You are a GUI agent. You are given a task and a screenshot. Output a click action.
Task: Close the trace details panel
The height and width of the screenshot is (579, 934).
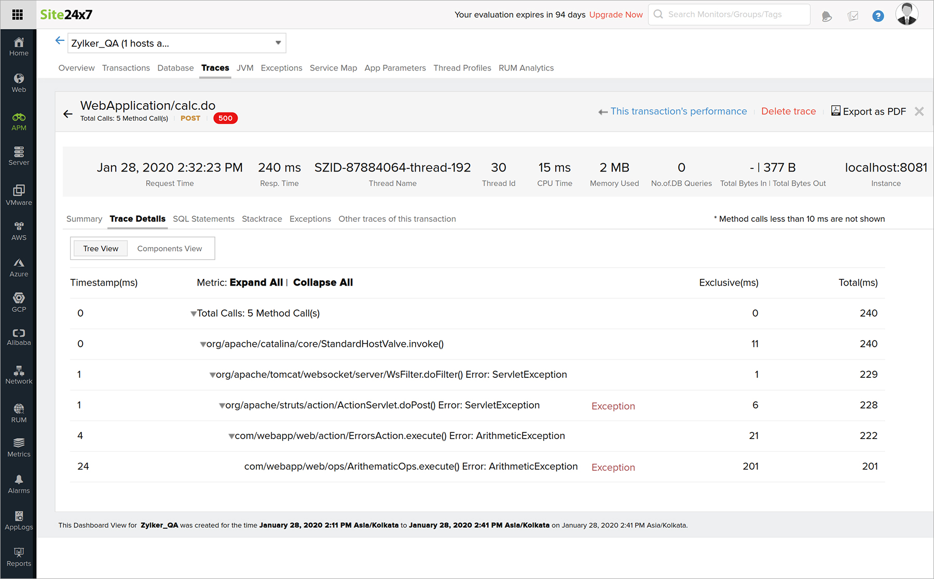coord(919,111)
